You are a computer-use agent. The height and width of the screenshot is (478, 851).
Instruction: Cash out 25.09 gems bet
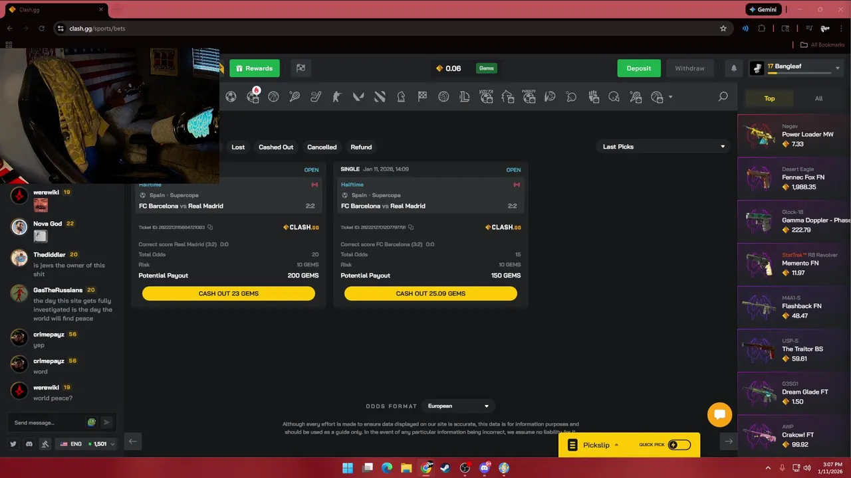pos(431,293)
